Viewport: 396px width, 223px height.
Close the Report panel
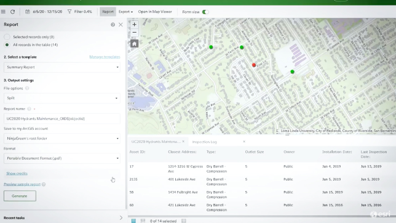click(x=121, y=25)
